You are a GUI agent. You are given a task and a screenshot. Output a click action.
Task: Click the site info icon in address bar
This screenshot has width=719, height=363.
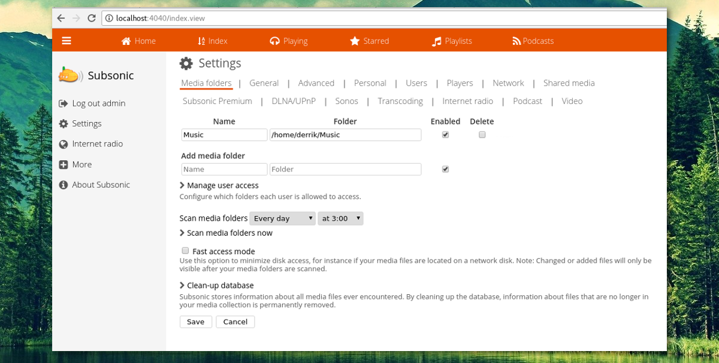109,19
